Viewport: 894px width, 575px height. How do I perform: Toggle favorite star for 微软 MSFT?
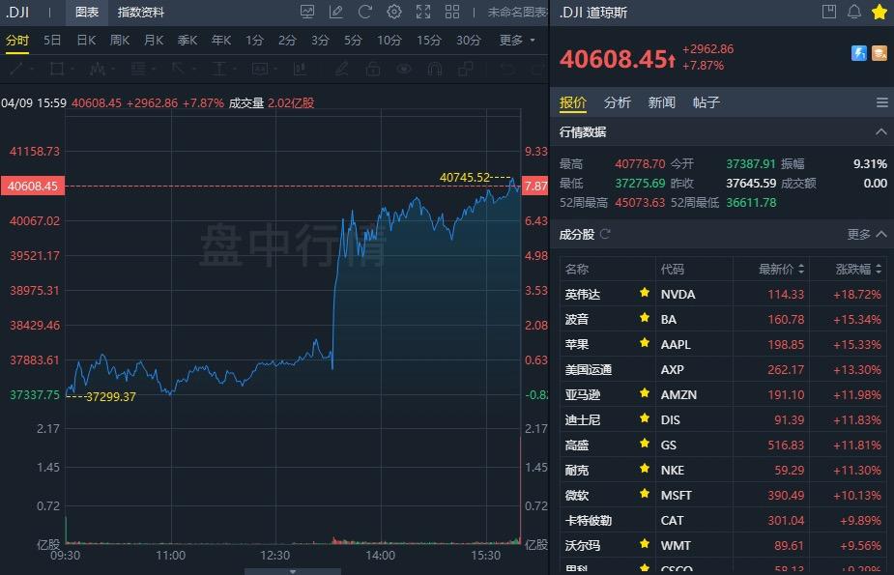645,493
